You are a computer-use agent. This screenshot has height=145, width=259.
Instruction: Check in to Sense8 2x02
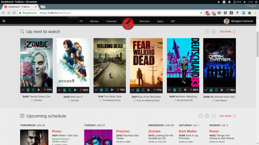(75, 90)
